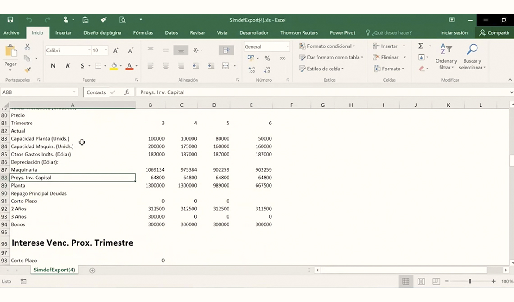Open text orientation options
This screenshot has height=302, width=514.
197,50
